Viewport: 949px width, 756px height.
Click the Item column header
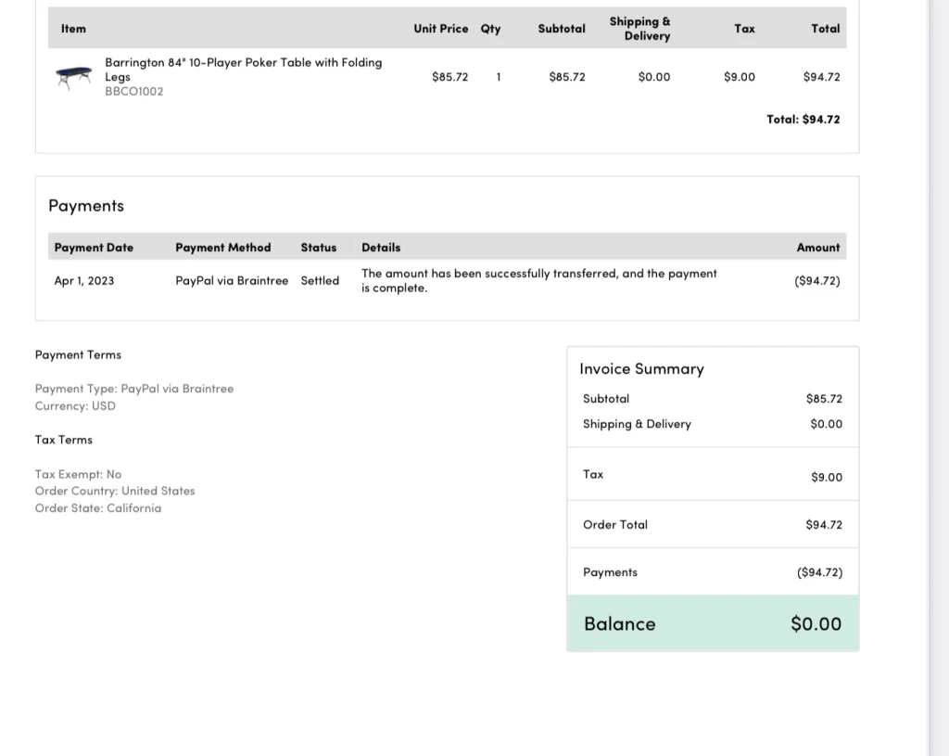pyautogui.click(x=73, y=29)
